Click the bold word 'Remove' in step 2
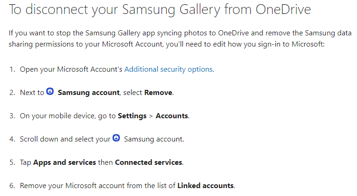357x196 pixels. click(x=158, y=92)
